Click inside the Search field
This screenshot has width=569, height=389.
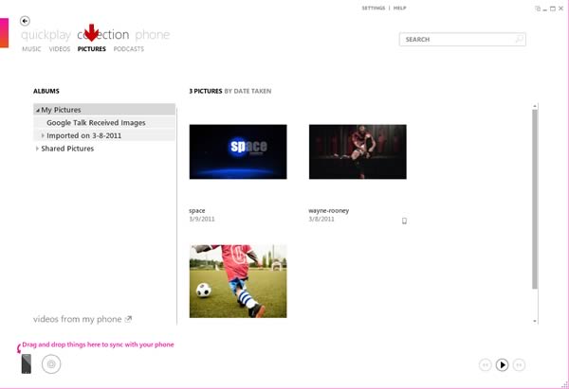pos(455,40)
